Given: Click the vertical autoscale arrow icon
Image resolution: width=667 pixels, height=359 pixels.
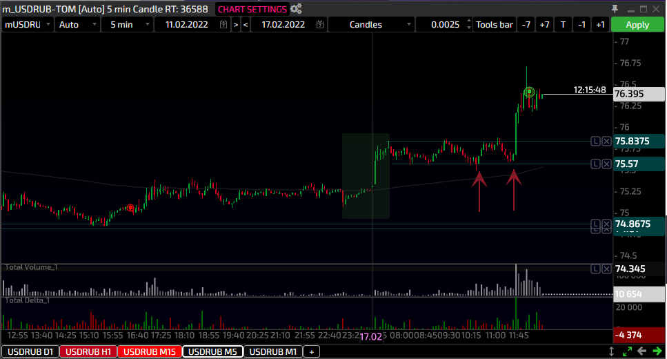Looking at the screenshot, I should pos(612,351).
